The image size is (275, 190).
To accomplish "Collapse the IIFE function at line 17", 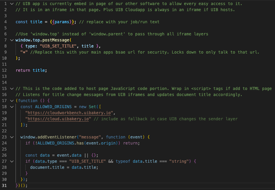I will point(12,101).
